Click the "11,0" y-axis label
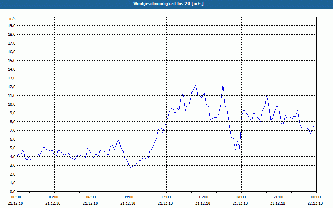 [x=12, y=96]
